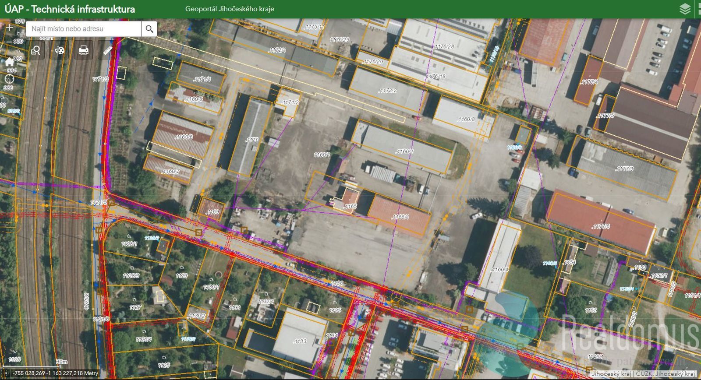Open the layer list panel
The image size is (701, 380).
click(685, 9)
